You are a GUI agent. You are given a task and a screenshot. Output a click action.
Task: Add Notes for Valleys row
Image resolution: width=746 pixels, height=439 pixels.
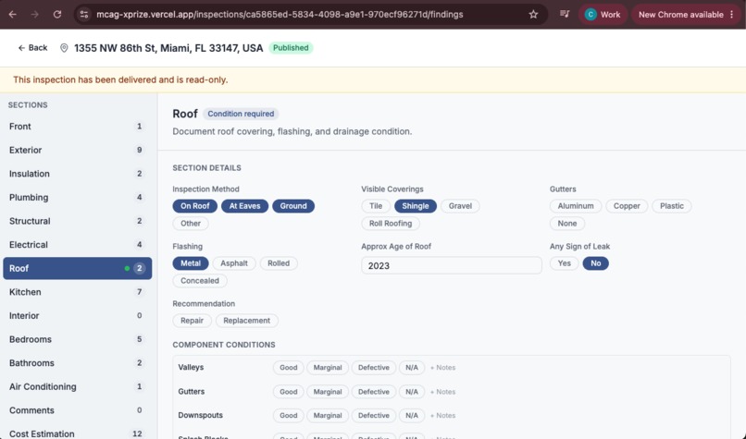coord(443,368)
